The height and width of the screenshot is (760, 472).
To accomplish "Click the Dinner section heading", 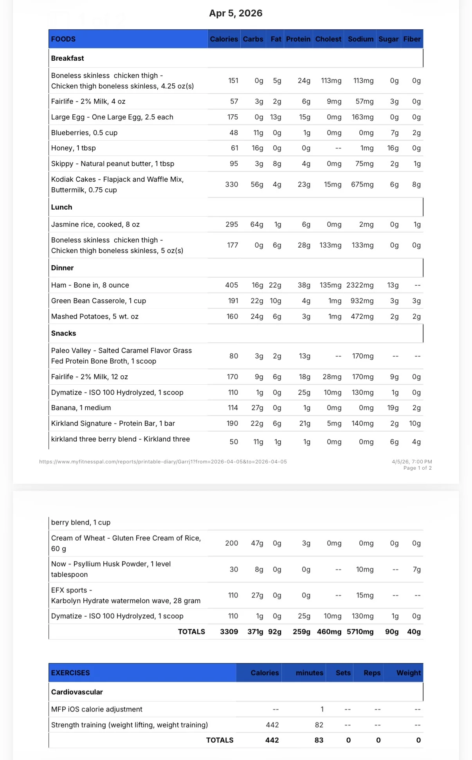I will [x=62, y=268].
